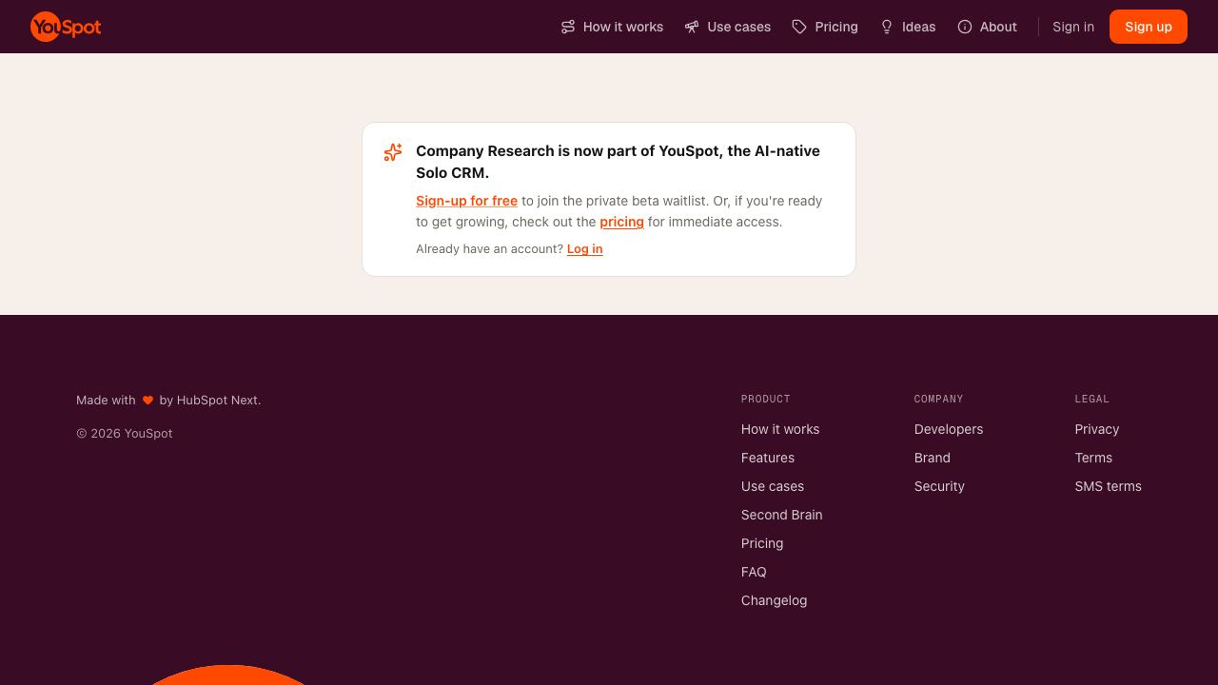Click the orange heart icon in the footer
This screenshot has height=685, width=1218.
[x=147, y=401]
